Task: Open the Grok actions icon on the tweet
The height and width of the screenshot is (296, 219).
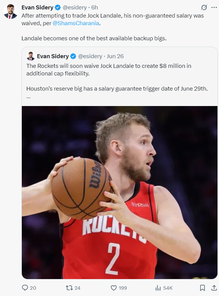Action: [x=204, y=7]
